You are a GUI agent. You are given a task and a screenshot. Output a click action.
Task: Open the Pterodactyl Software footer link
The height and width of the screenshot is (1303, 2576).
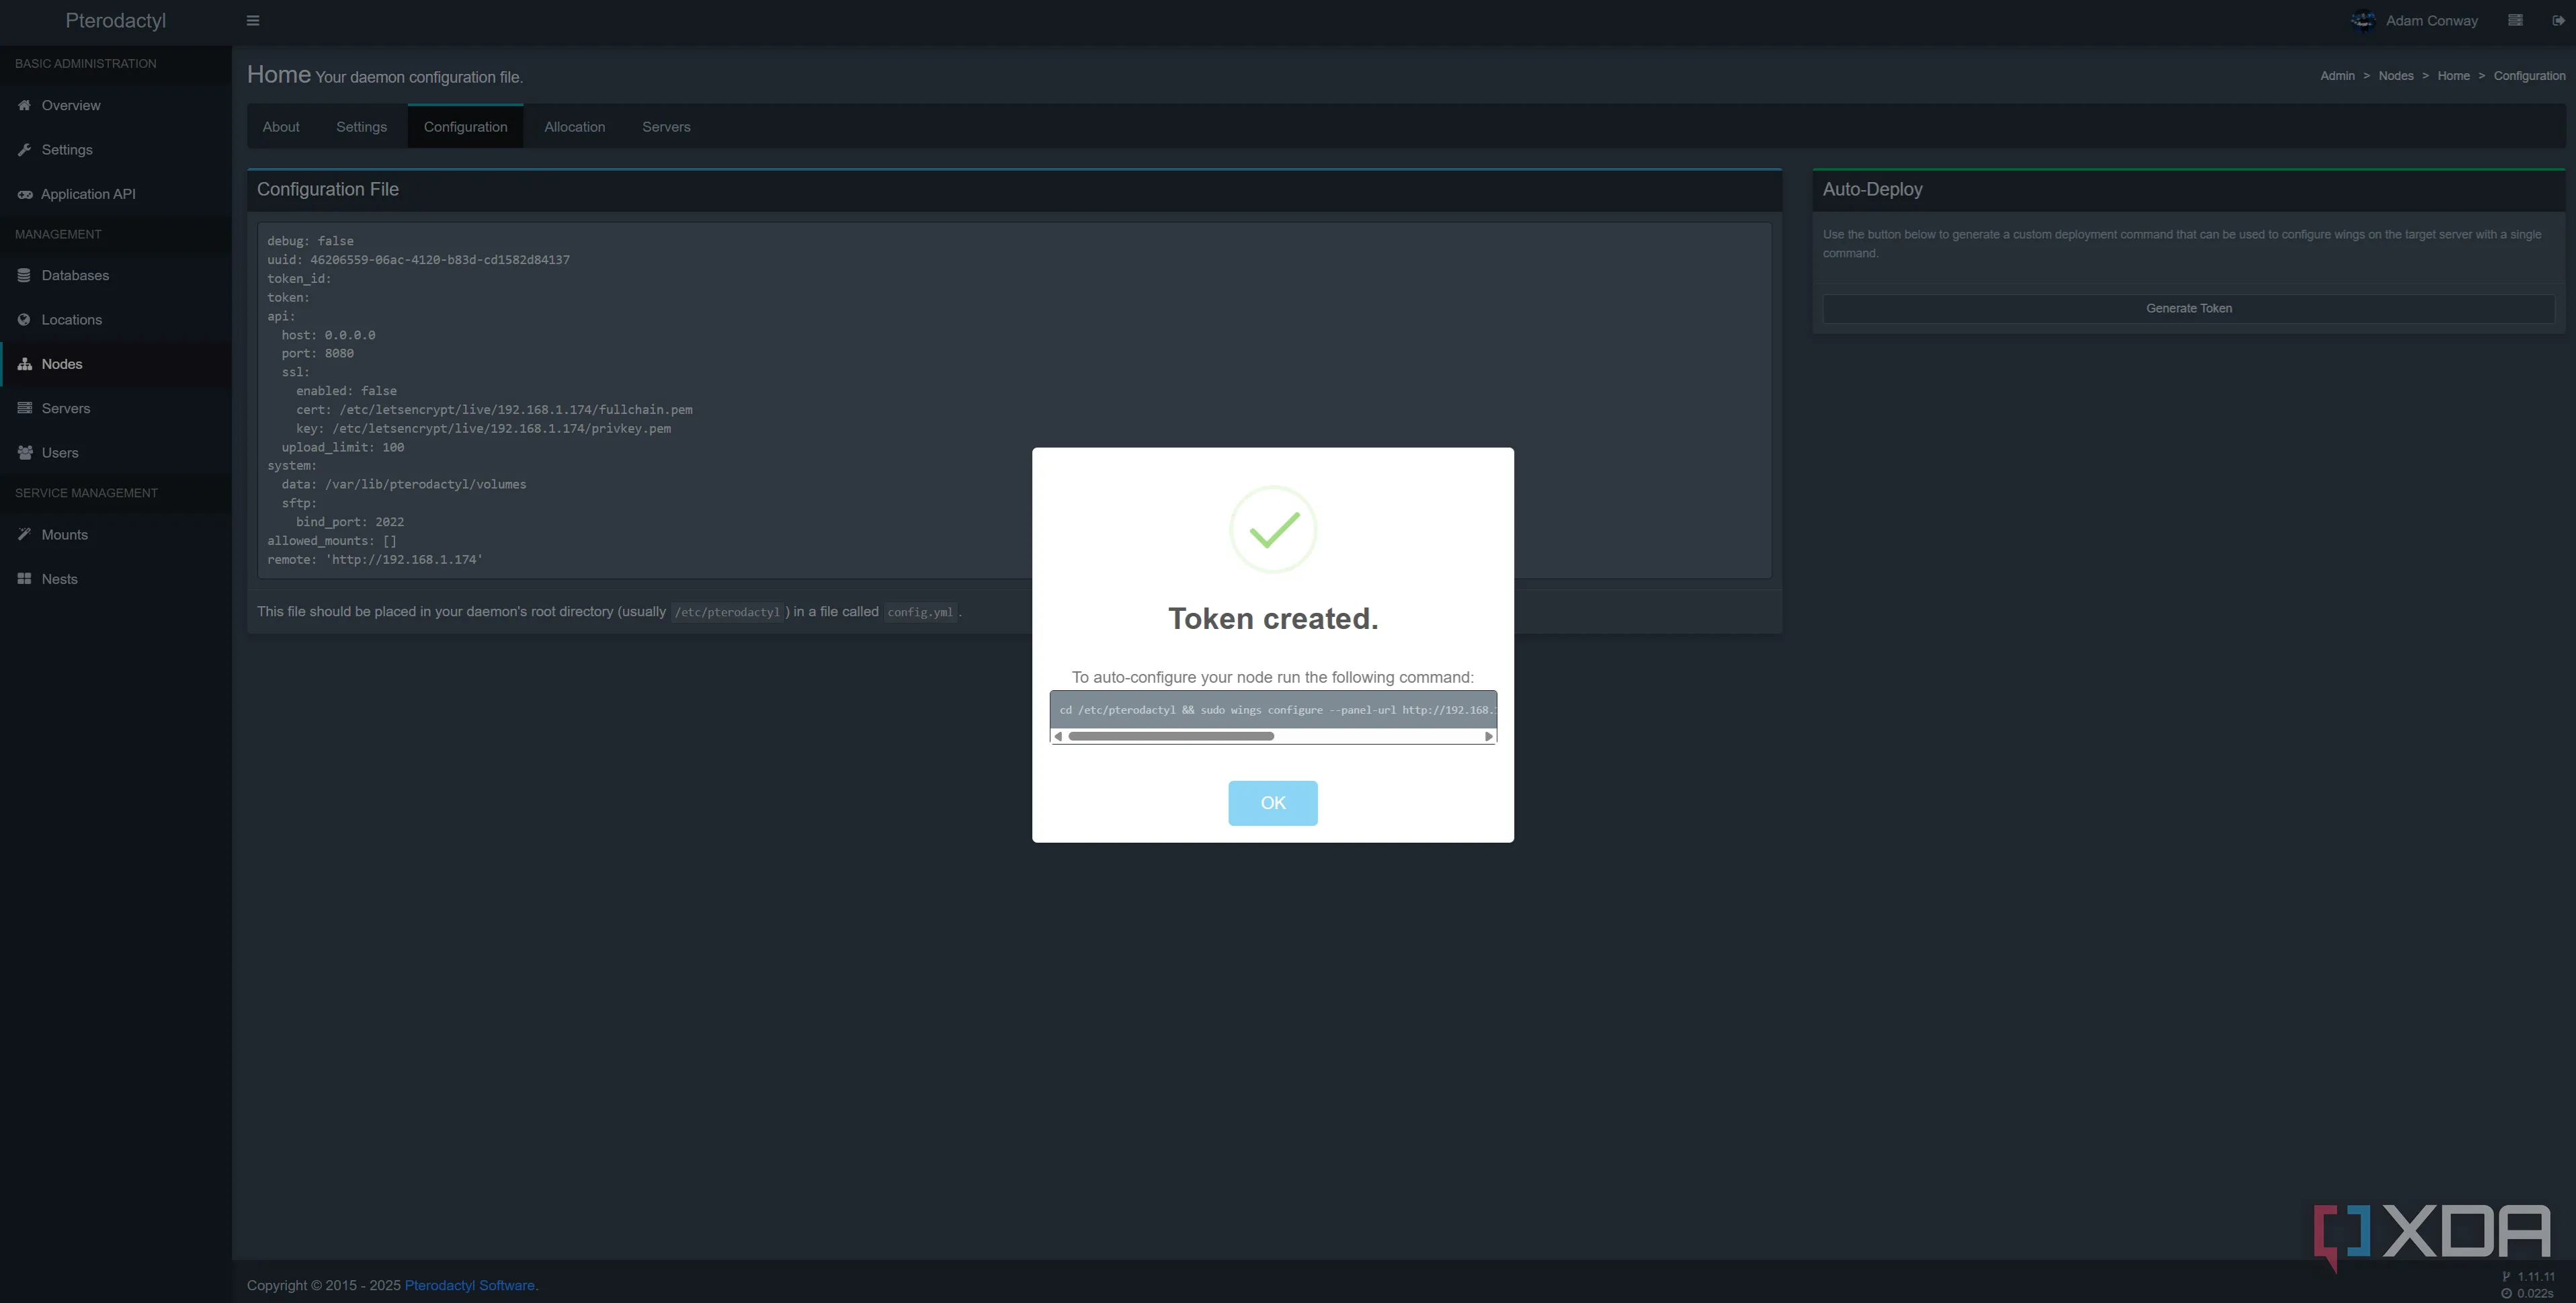click(469, 1285)
